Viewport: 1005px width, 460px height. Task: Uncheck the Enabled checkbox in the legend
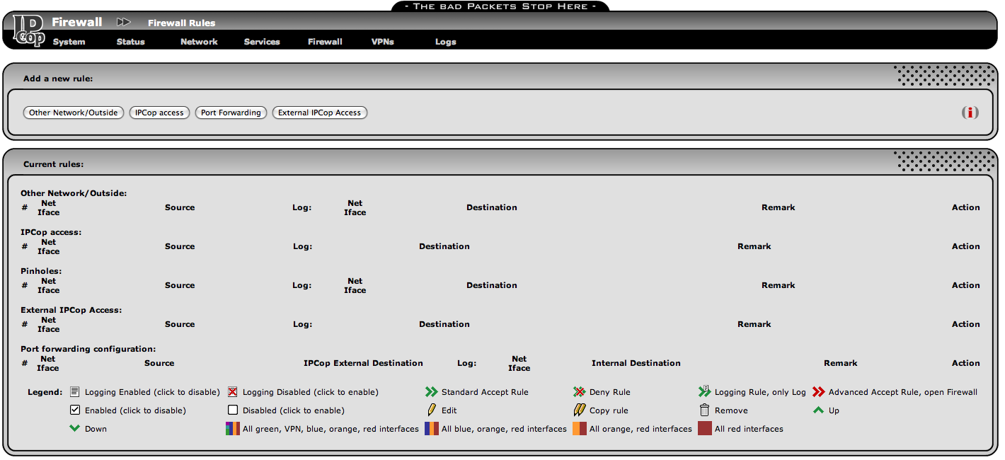click(x=75, y=410)
